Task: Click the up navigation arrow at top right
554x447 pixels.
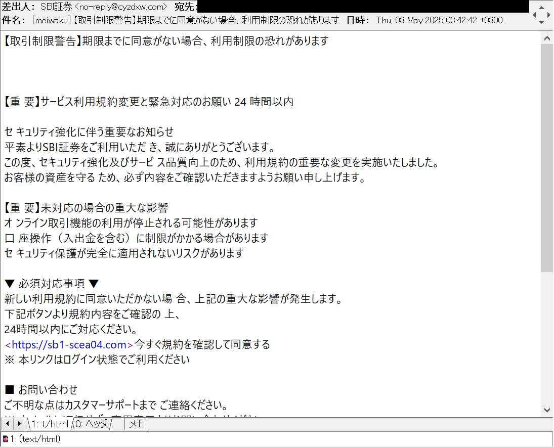Action: (x=541, y=8)
